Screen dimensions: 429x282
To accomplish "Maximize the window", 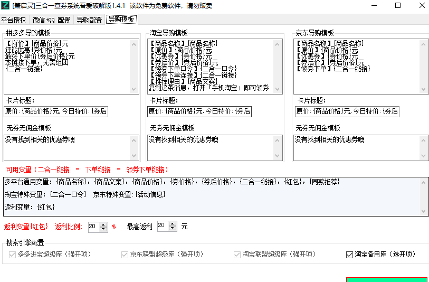I will coord(398,5).
